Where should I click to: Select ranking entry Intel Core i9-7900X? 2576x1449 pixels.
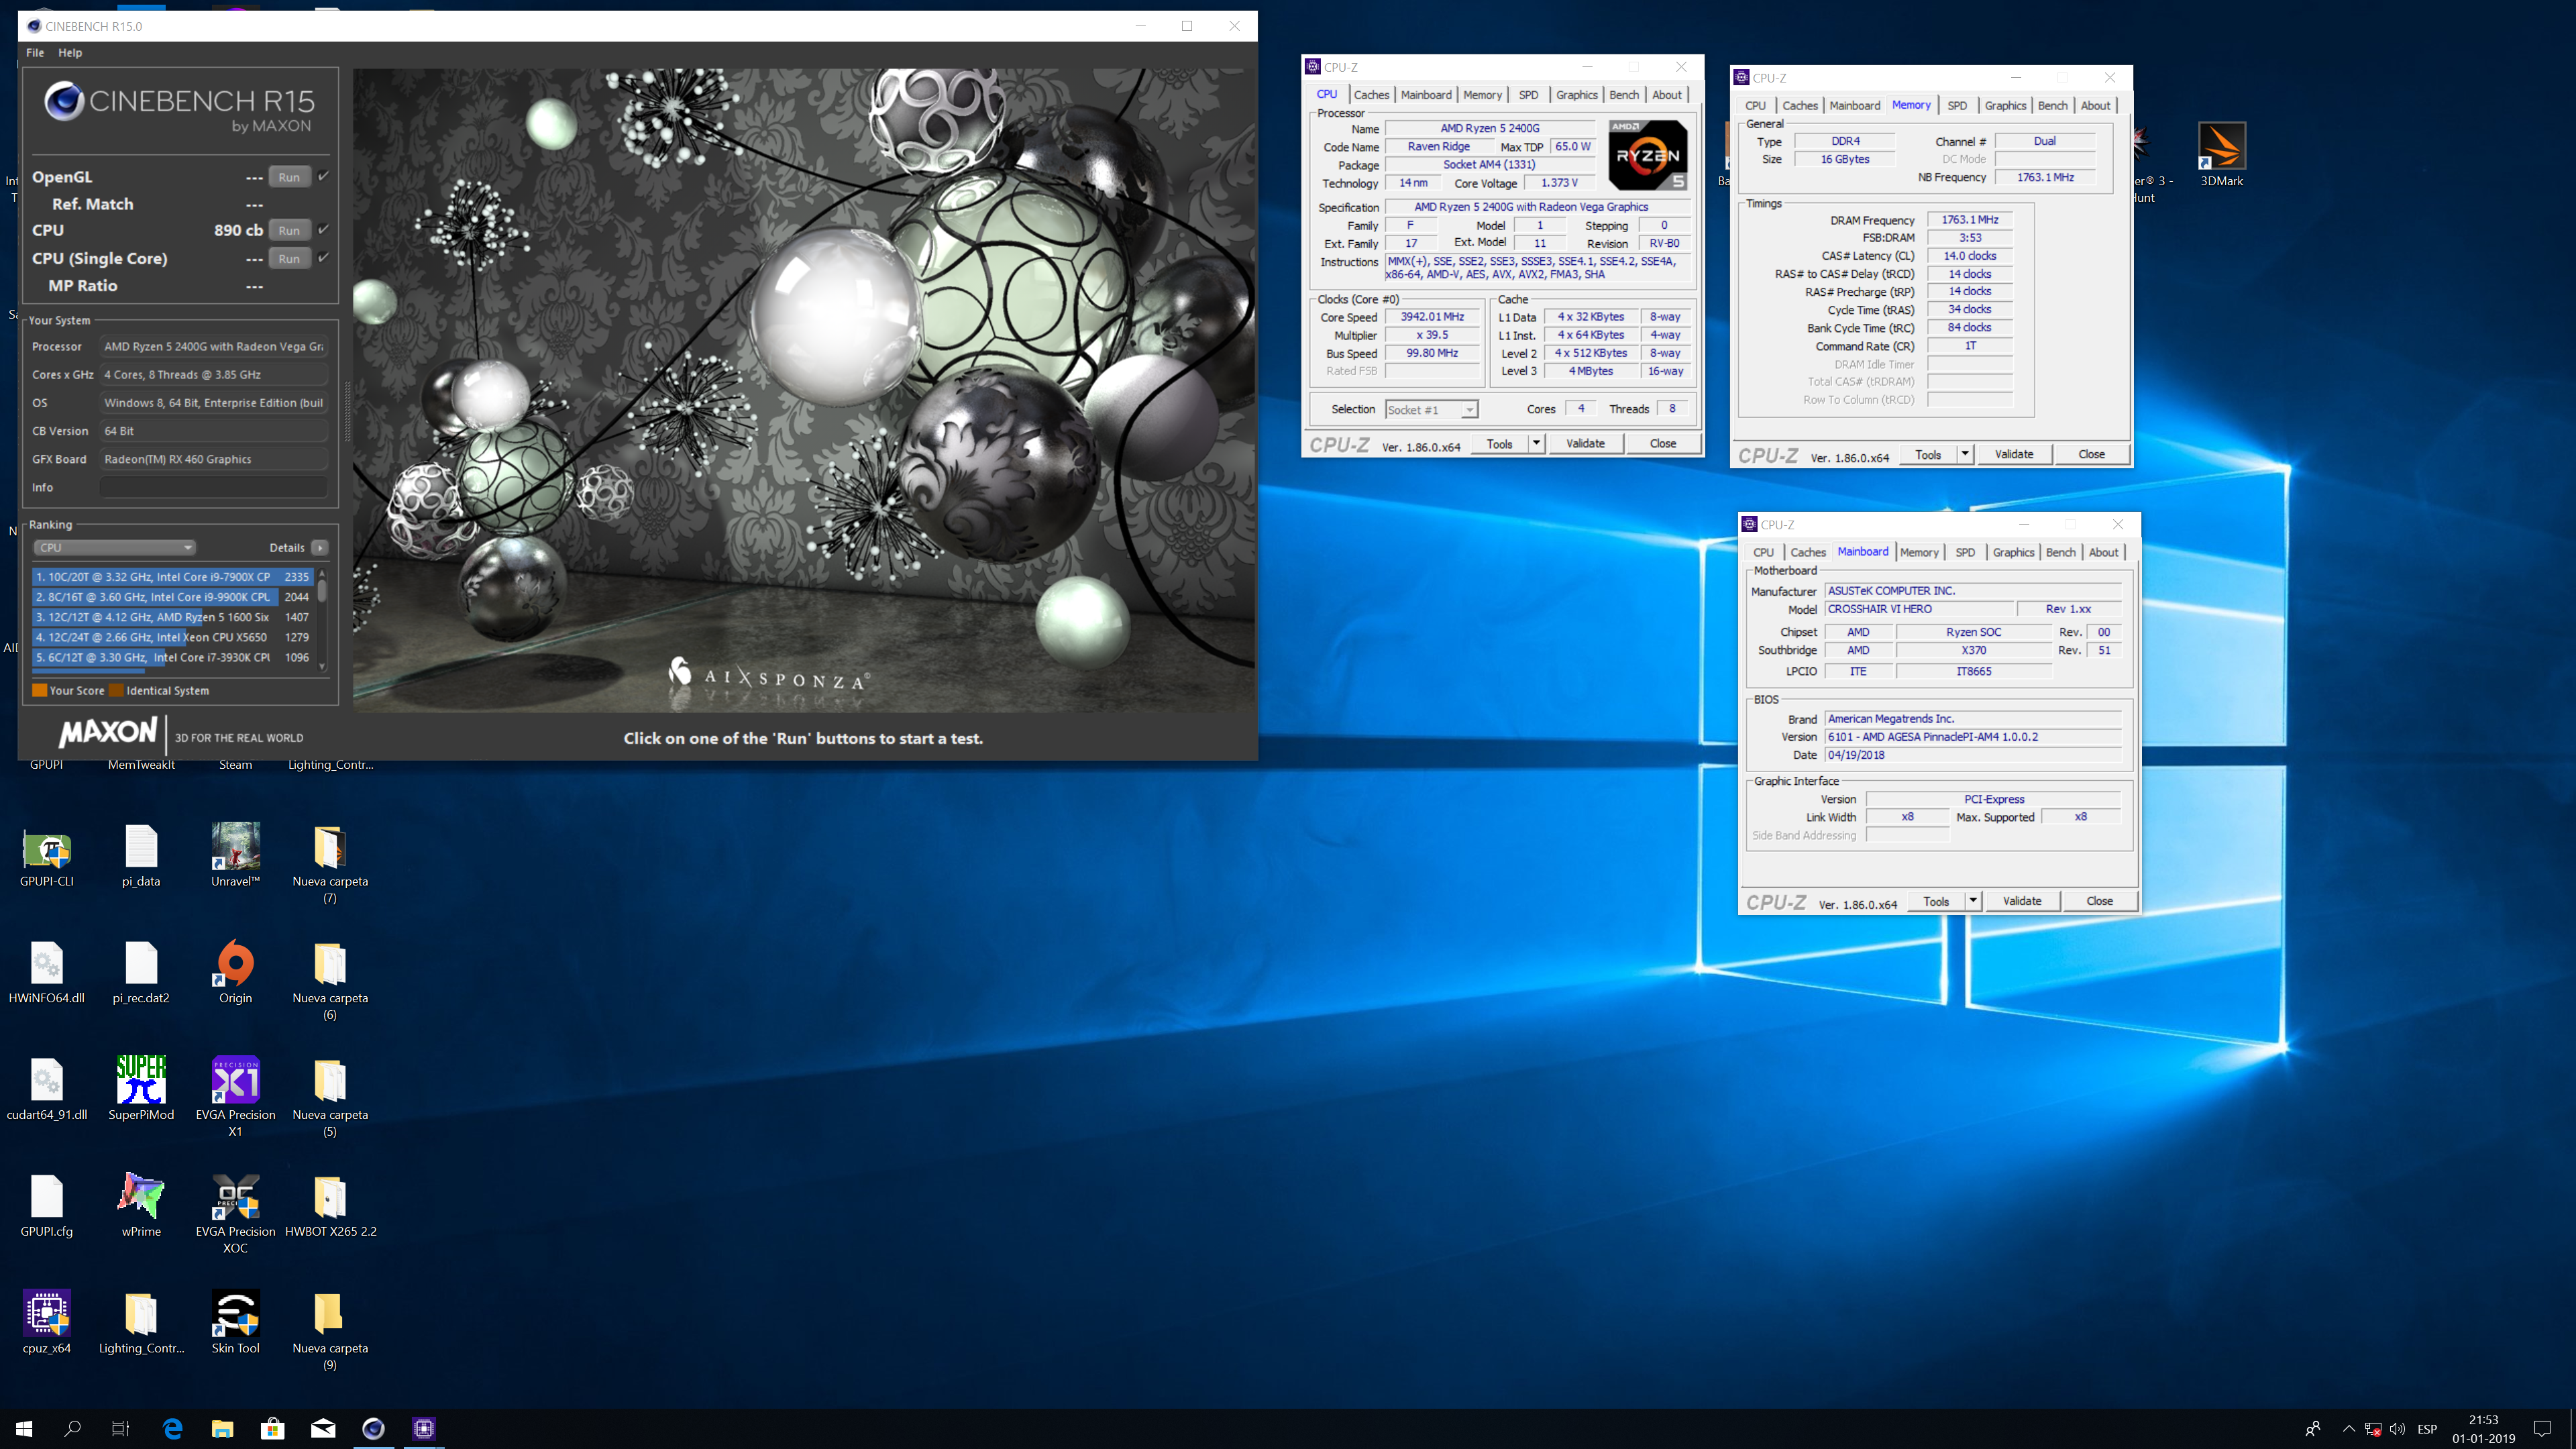(x=172, y=577)
